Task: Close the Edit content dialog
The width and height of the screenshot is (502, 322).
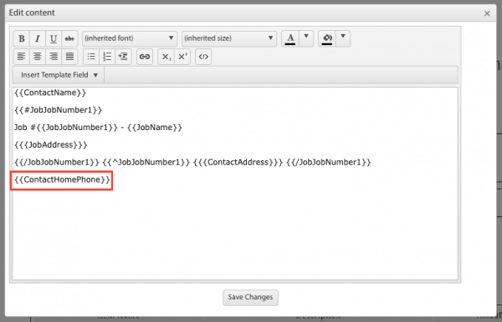Action: point(487,13)
